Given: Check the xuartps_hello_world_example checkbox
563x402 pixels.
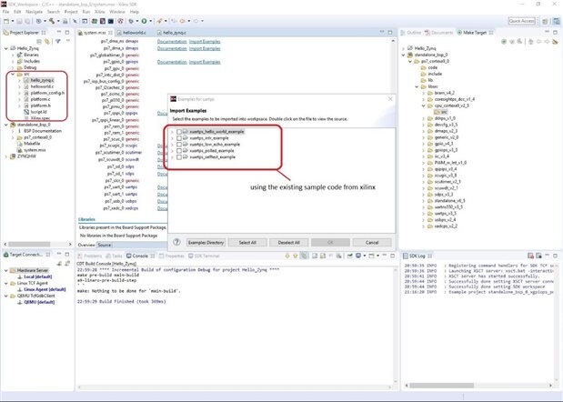Looking at the screenshot, I should (x=180, y=132).
